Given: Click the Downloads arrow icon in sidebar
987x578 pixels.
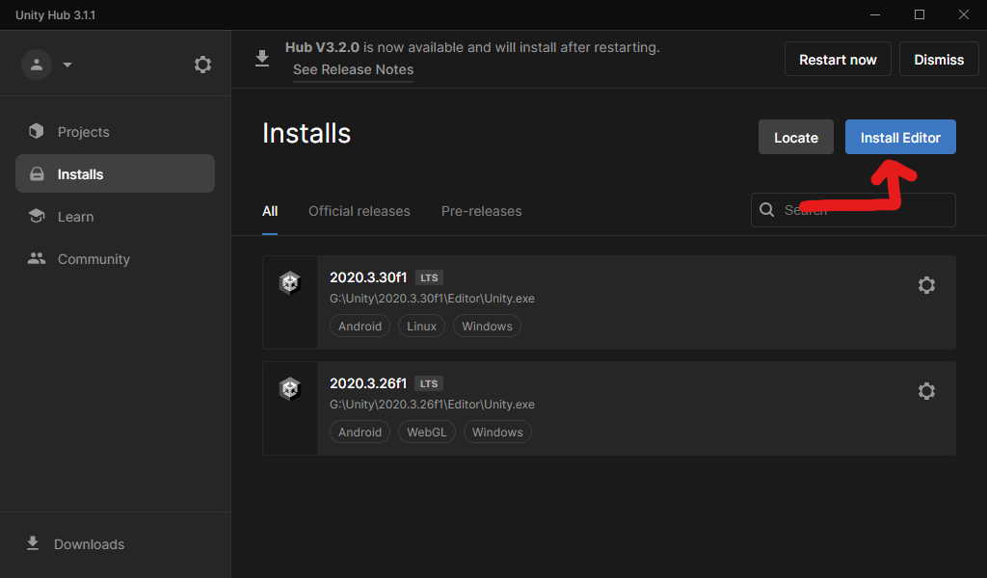Looking at the screenshot, I should [33, 543].
